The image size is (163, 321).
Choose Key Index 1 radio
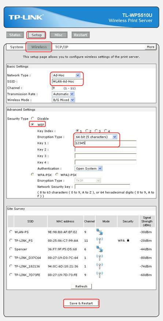78,131
